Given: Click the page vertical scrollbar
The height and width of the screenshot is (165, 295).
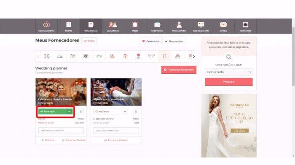Looking at the screenshot, I should coord(293,56).
